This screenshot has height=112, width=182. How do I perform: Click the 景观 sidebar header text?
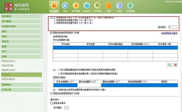pos(4,57)
